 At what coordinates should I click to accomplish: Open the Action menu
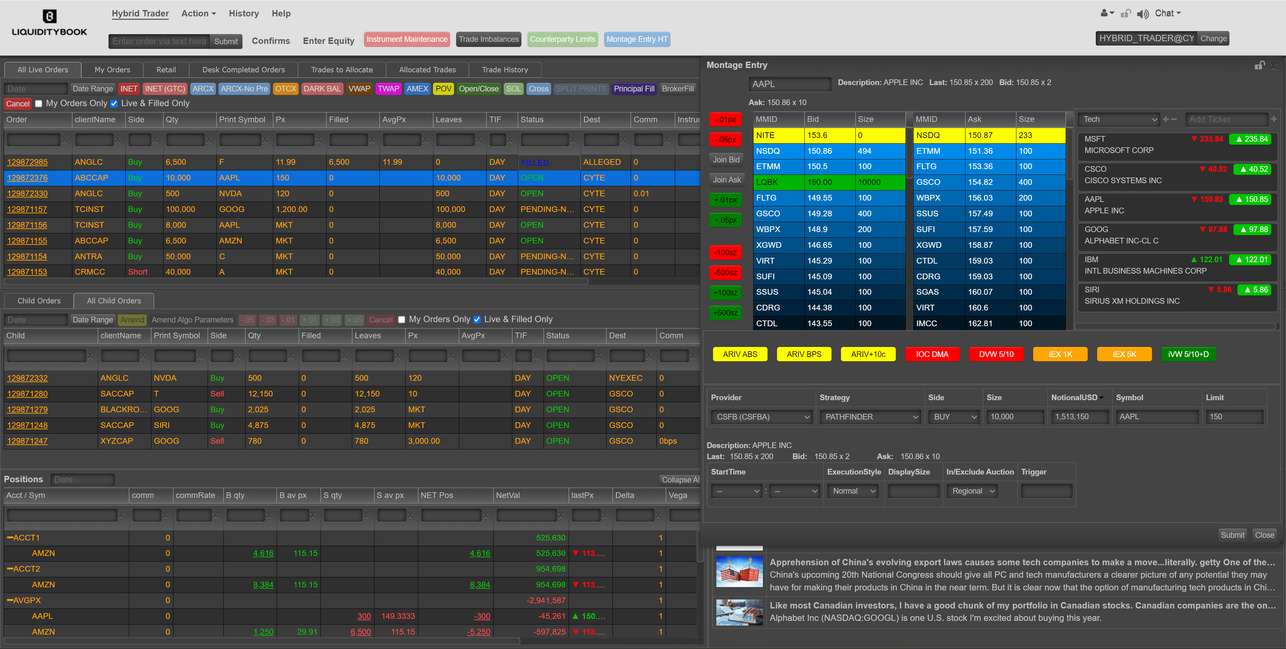pos(198,13)
